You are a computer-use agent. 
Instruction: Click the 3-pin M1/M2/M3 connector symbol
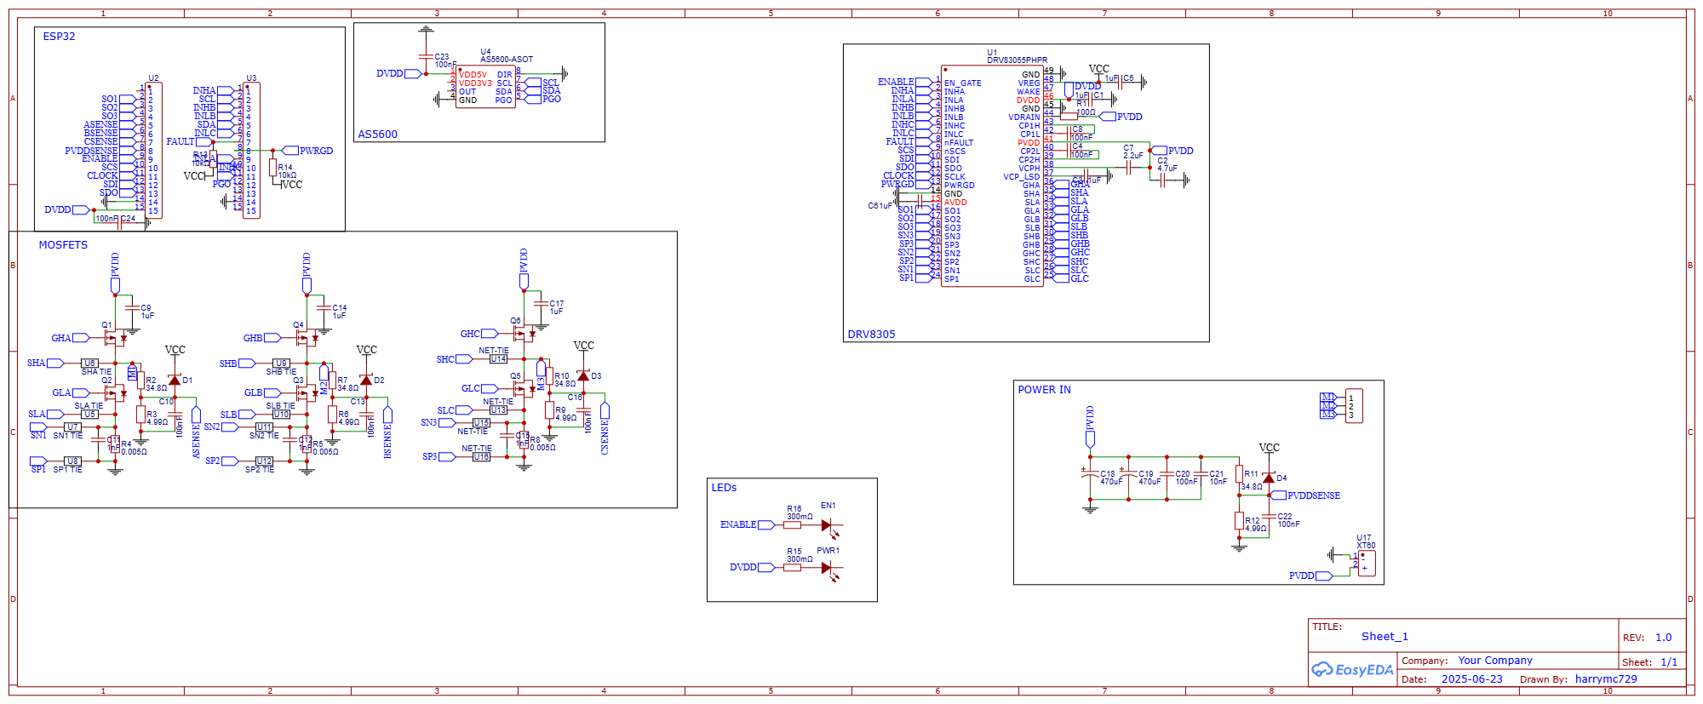tap(1354, 406)
